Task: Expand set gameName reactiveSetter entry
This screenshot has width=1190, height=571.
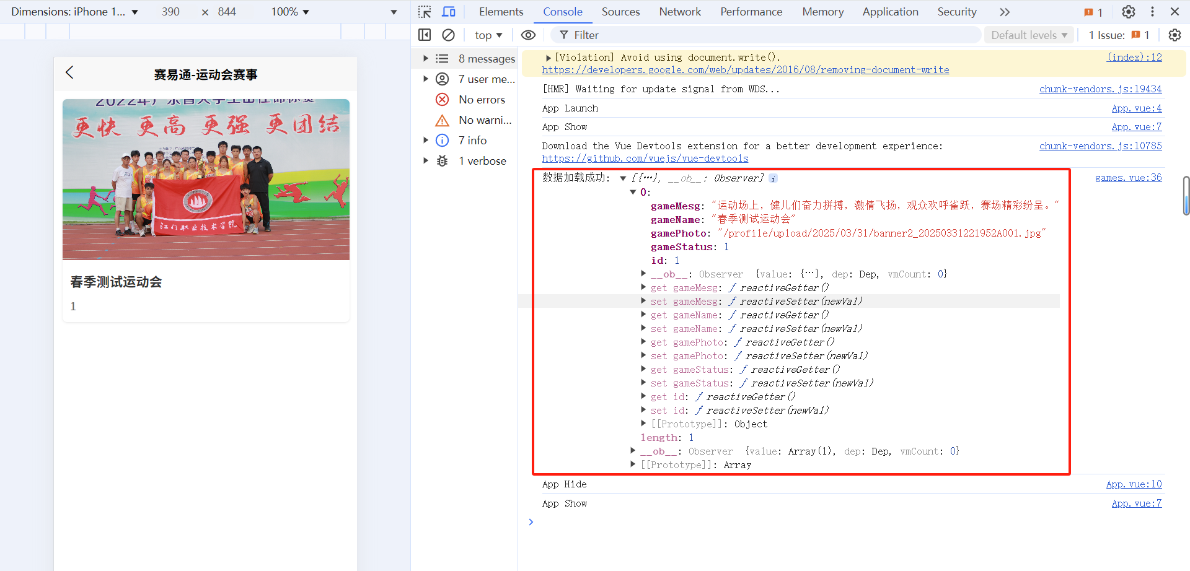Action: click(x=643, y=328)
